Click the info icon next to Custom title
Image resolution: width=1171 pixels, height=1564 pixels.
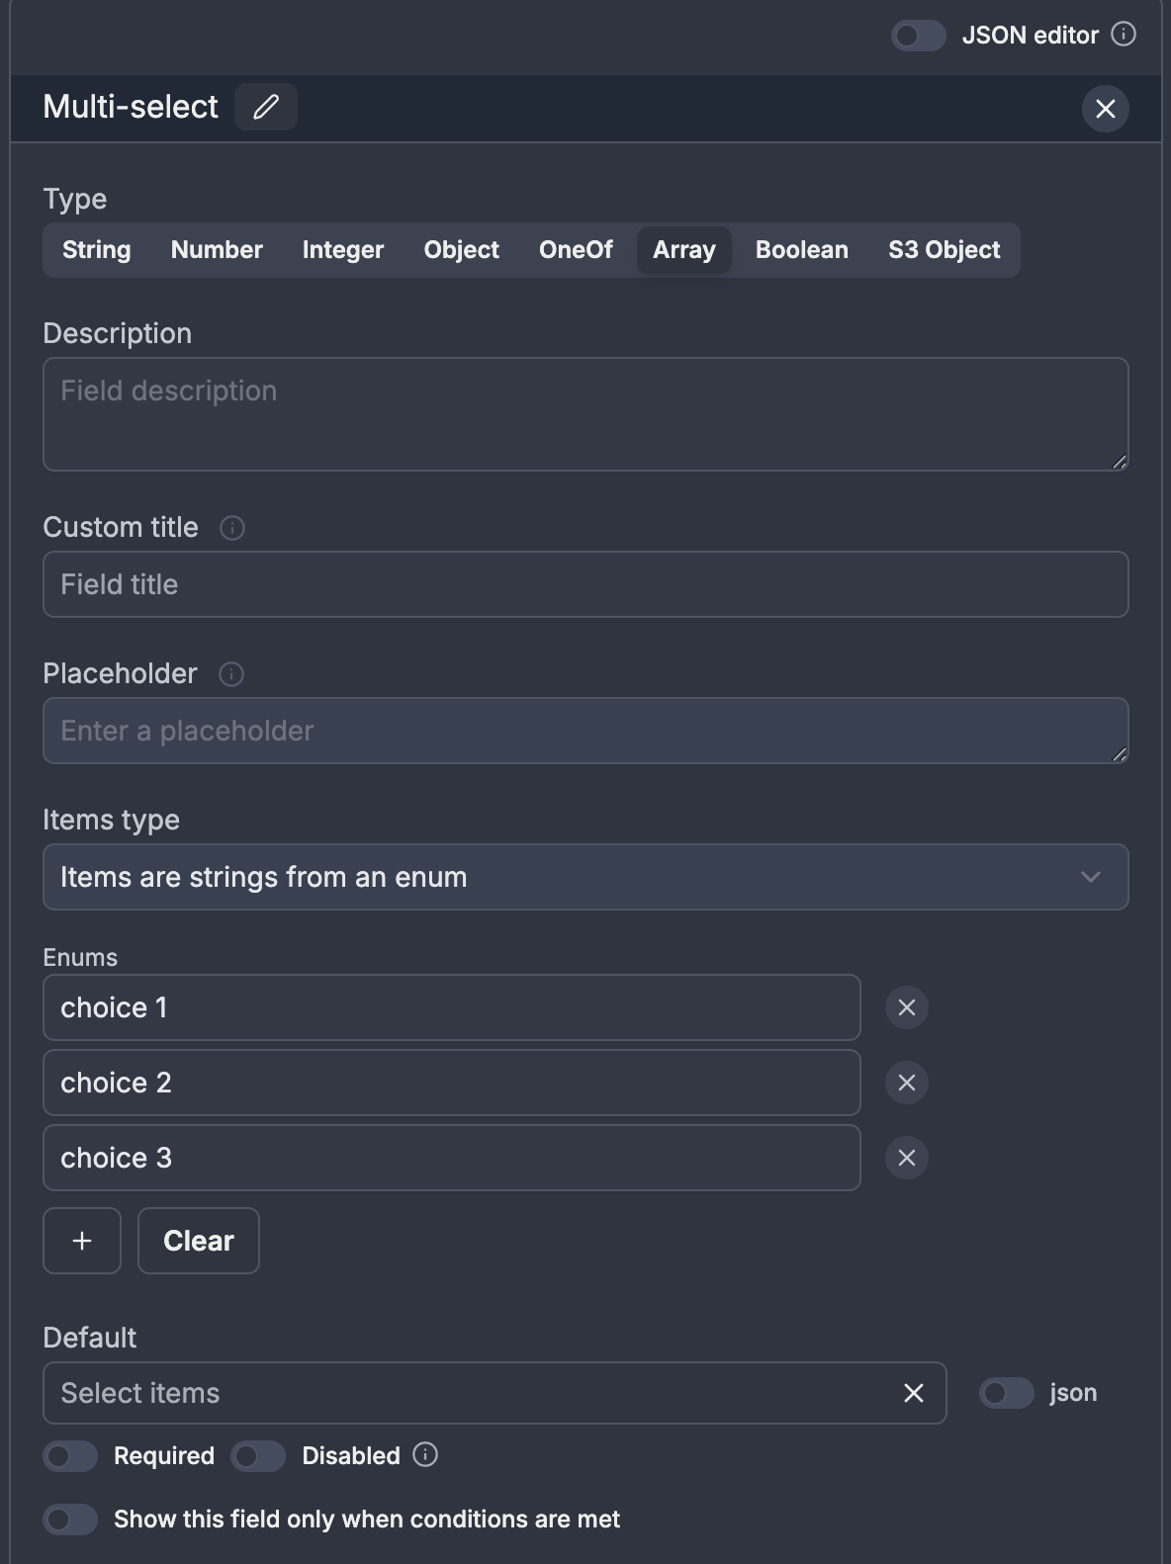point(231,528)
